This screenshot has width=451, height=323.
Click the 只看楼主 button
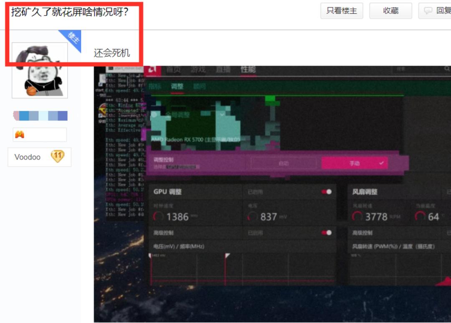point(342,11)
